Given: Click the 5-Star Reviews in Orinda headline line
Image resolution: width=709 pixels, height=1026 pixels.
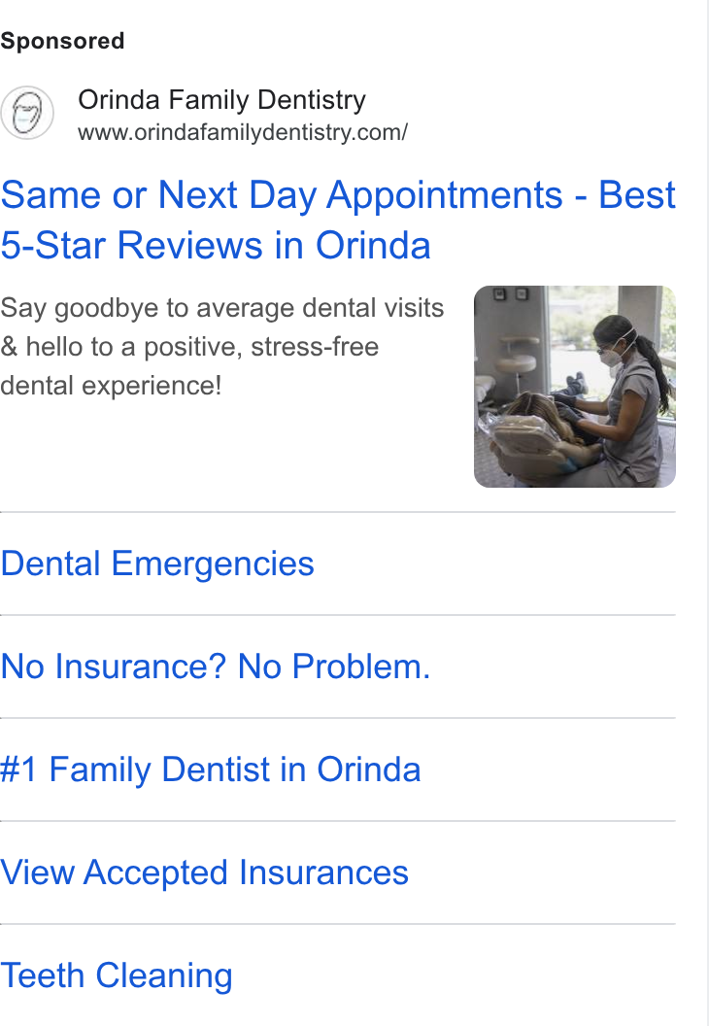Looking at the screenshot, I should click(216, 246).
